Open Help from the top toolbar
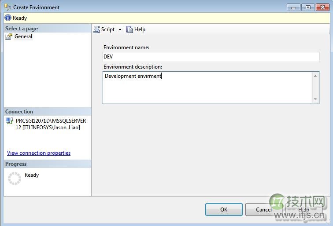The image size is (333, 226). pyautogui.click(x=136, y=29)
